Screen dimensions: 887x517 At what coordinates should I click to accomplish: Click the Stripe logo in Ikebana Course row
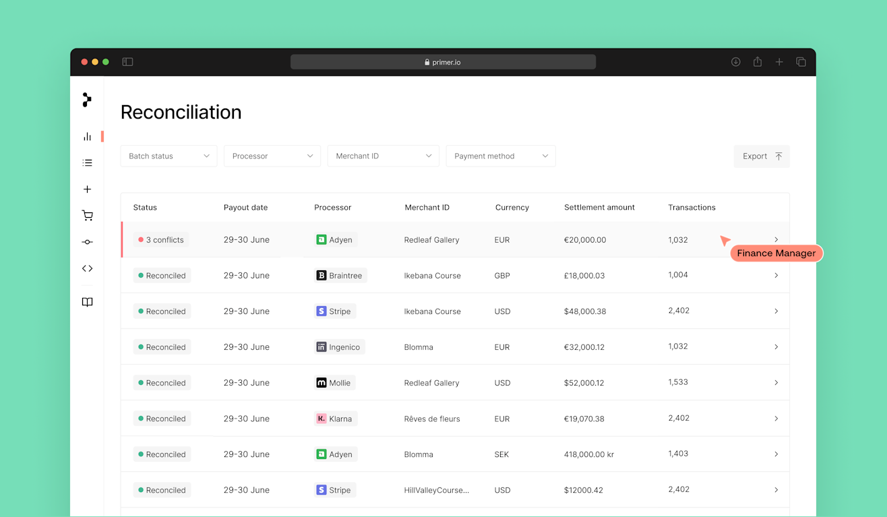[322, 311]
